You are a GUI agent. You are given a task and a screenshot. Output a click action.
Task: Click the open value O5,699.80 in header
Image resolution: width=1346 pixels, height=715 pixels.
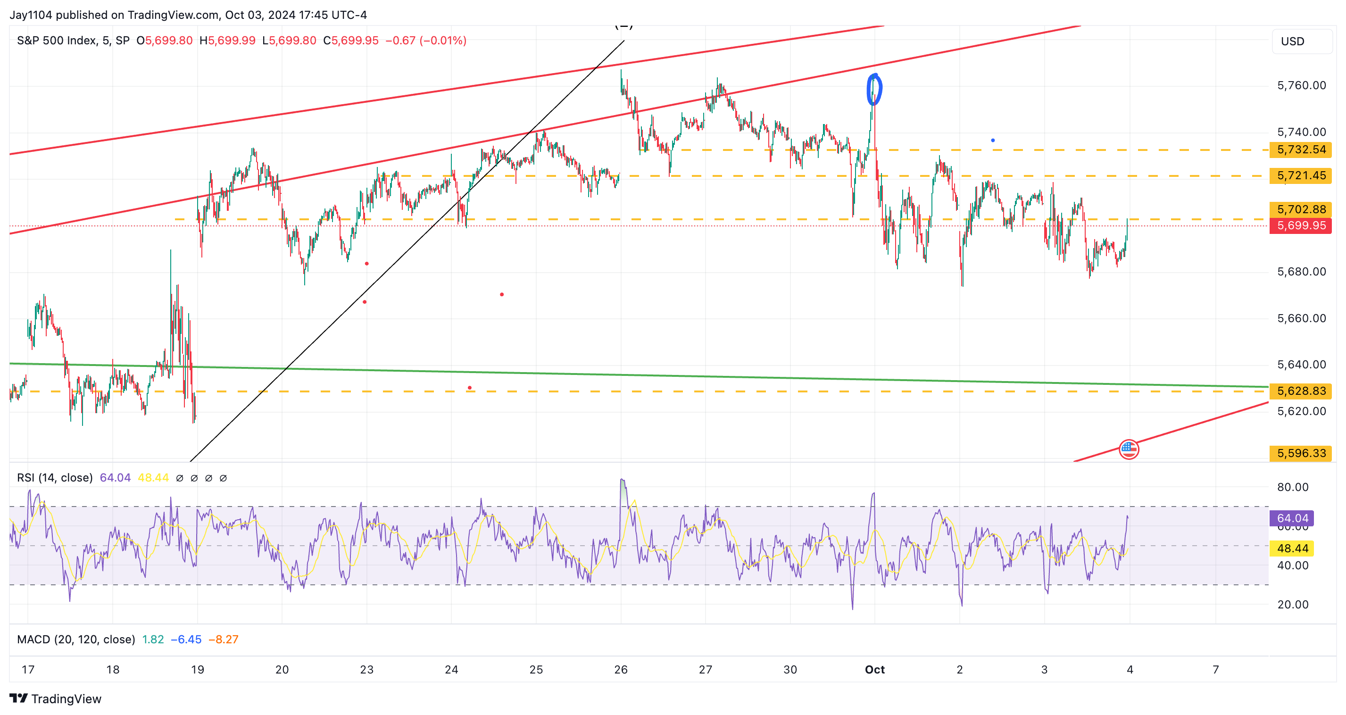[x=165, y=40]
